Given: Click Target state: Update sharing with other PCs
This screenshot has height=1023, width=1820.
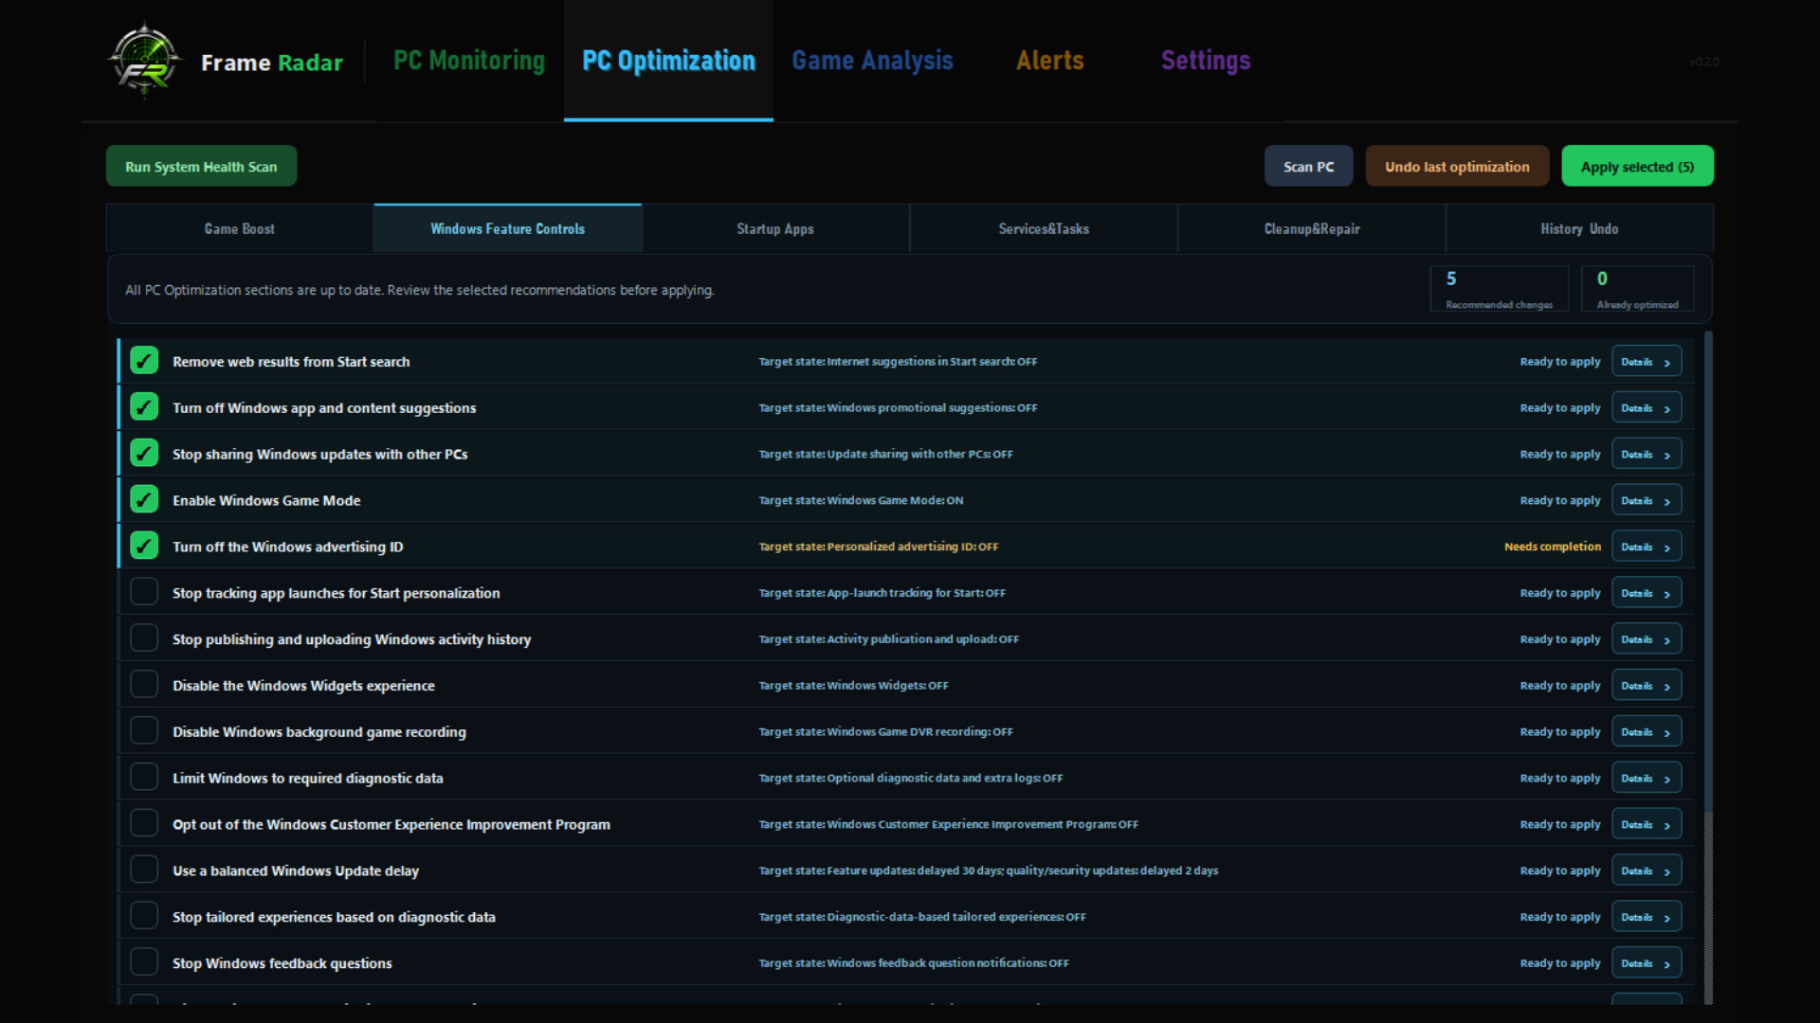Looking at the screenshot, I should 885,455.
